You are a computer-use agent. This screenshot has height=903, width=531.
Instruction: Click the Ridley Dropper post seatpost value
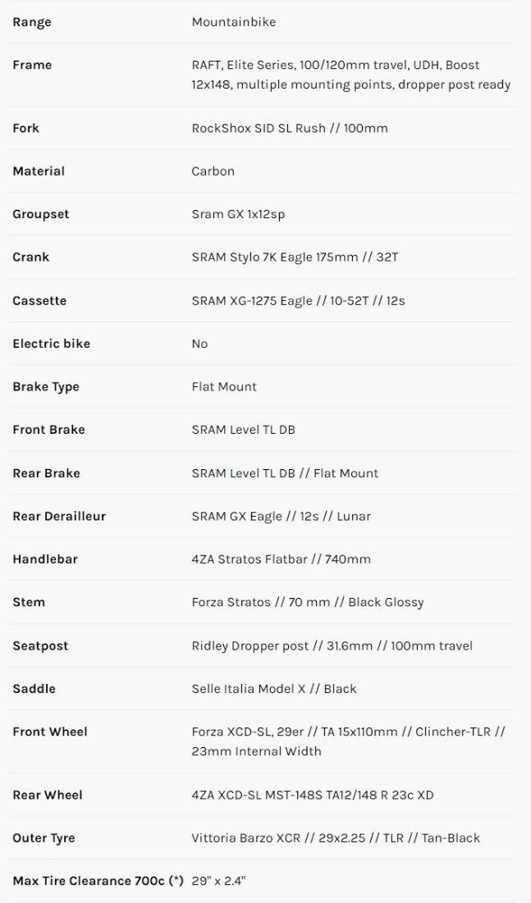[332, 646]
